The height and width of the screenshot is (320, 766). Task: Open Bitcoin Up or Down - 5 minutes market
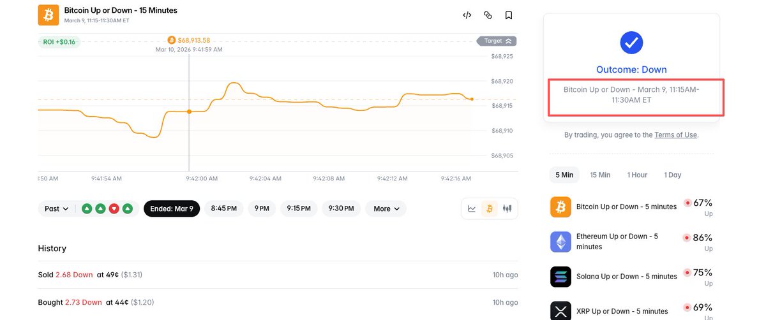(626, 207)
